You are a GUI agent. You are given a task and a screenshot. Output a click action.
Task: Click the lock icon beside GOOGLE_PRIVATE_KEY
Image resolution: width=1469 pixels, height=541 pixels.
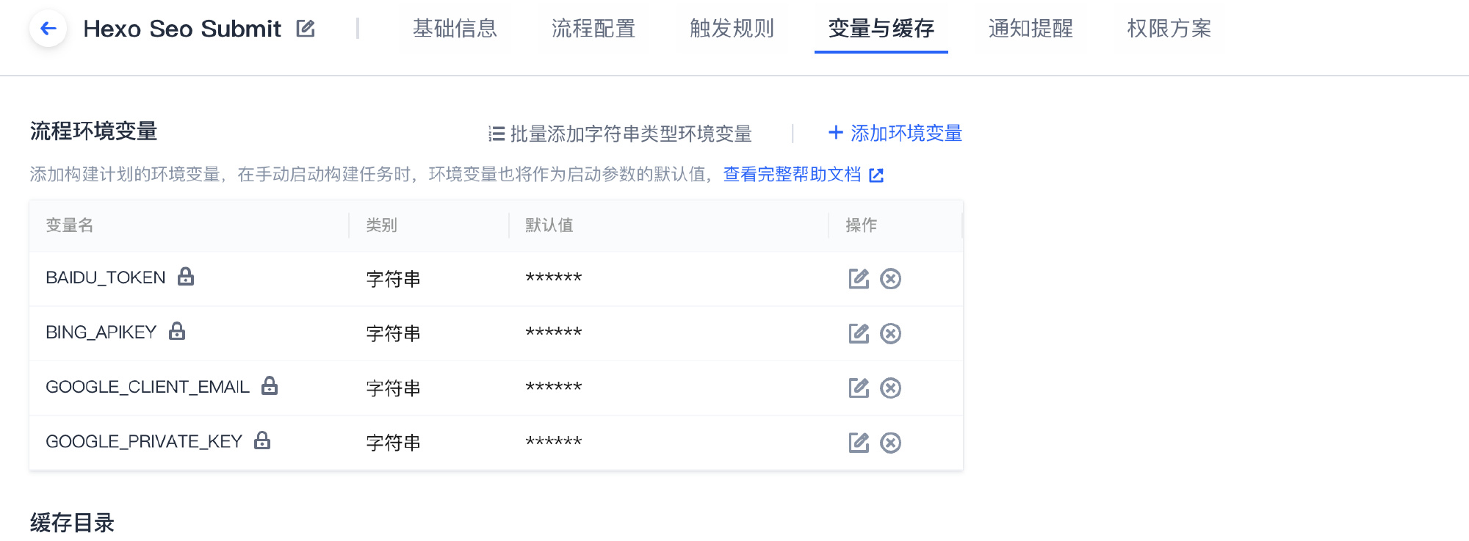click(262, 440)
